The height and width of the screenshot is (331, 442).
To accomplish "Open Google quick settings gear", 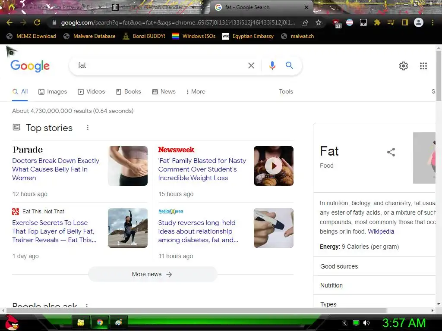I will click(404, 66).
